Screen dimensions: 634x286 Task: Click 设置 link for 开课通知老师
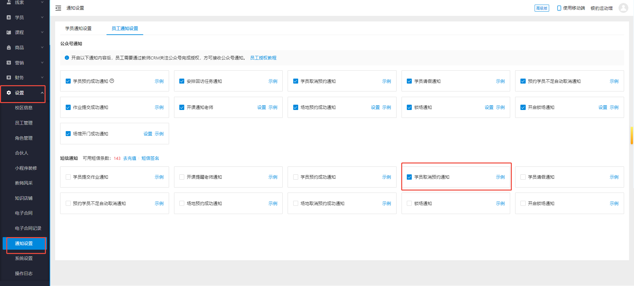click(262, 107)
